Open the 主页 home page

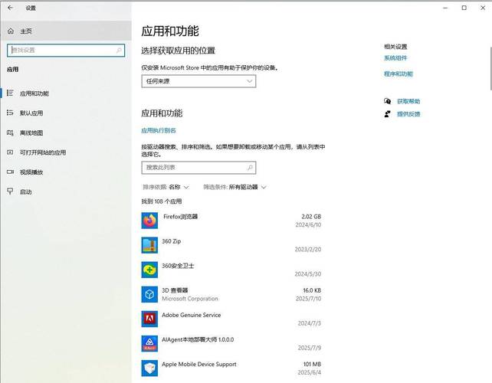click(x=25, y=31)
